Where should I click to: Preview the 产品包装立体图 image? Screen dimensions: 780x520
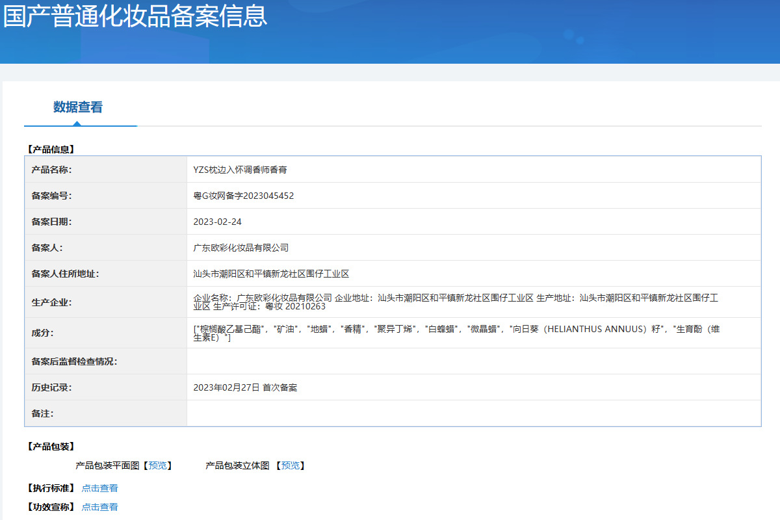click(x=290, y=465)
